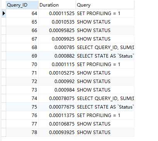Click the SET PROFILING = 1 cell in row 70
The width and height of the screenshot is (158, 141).
click(105, 65)
